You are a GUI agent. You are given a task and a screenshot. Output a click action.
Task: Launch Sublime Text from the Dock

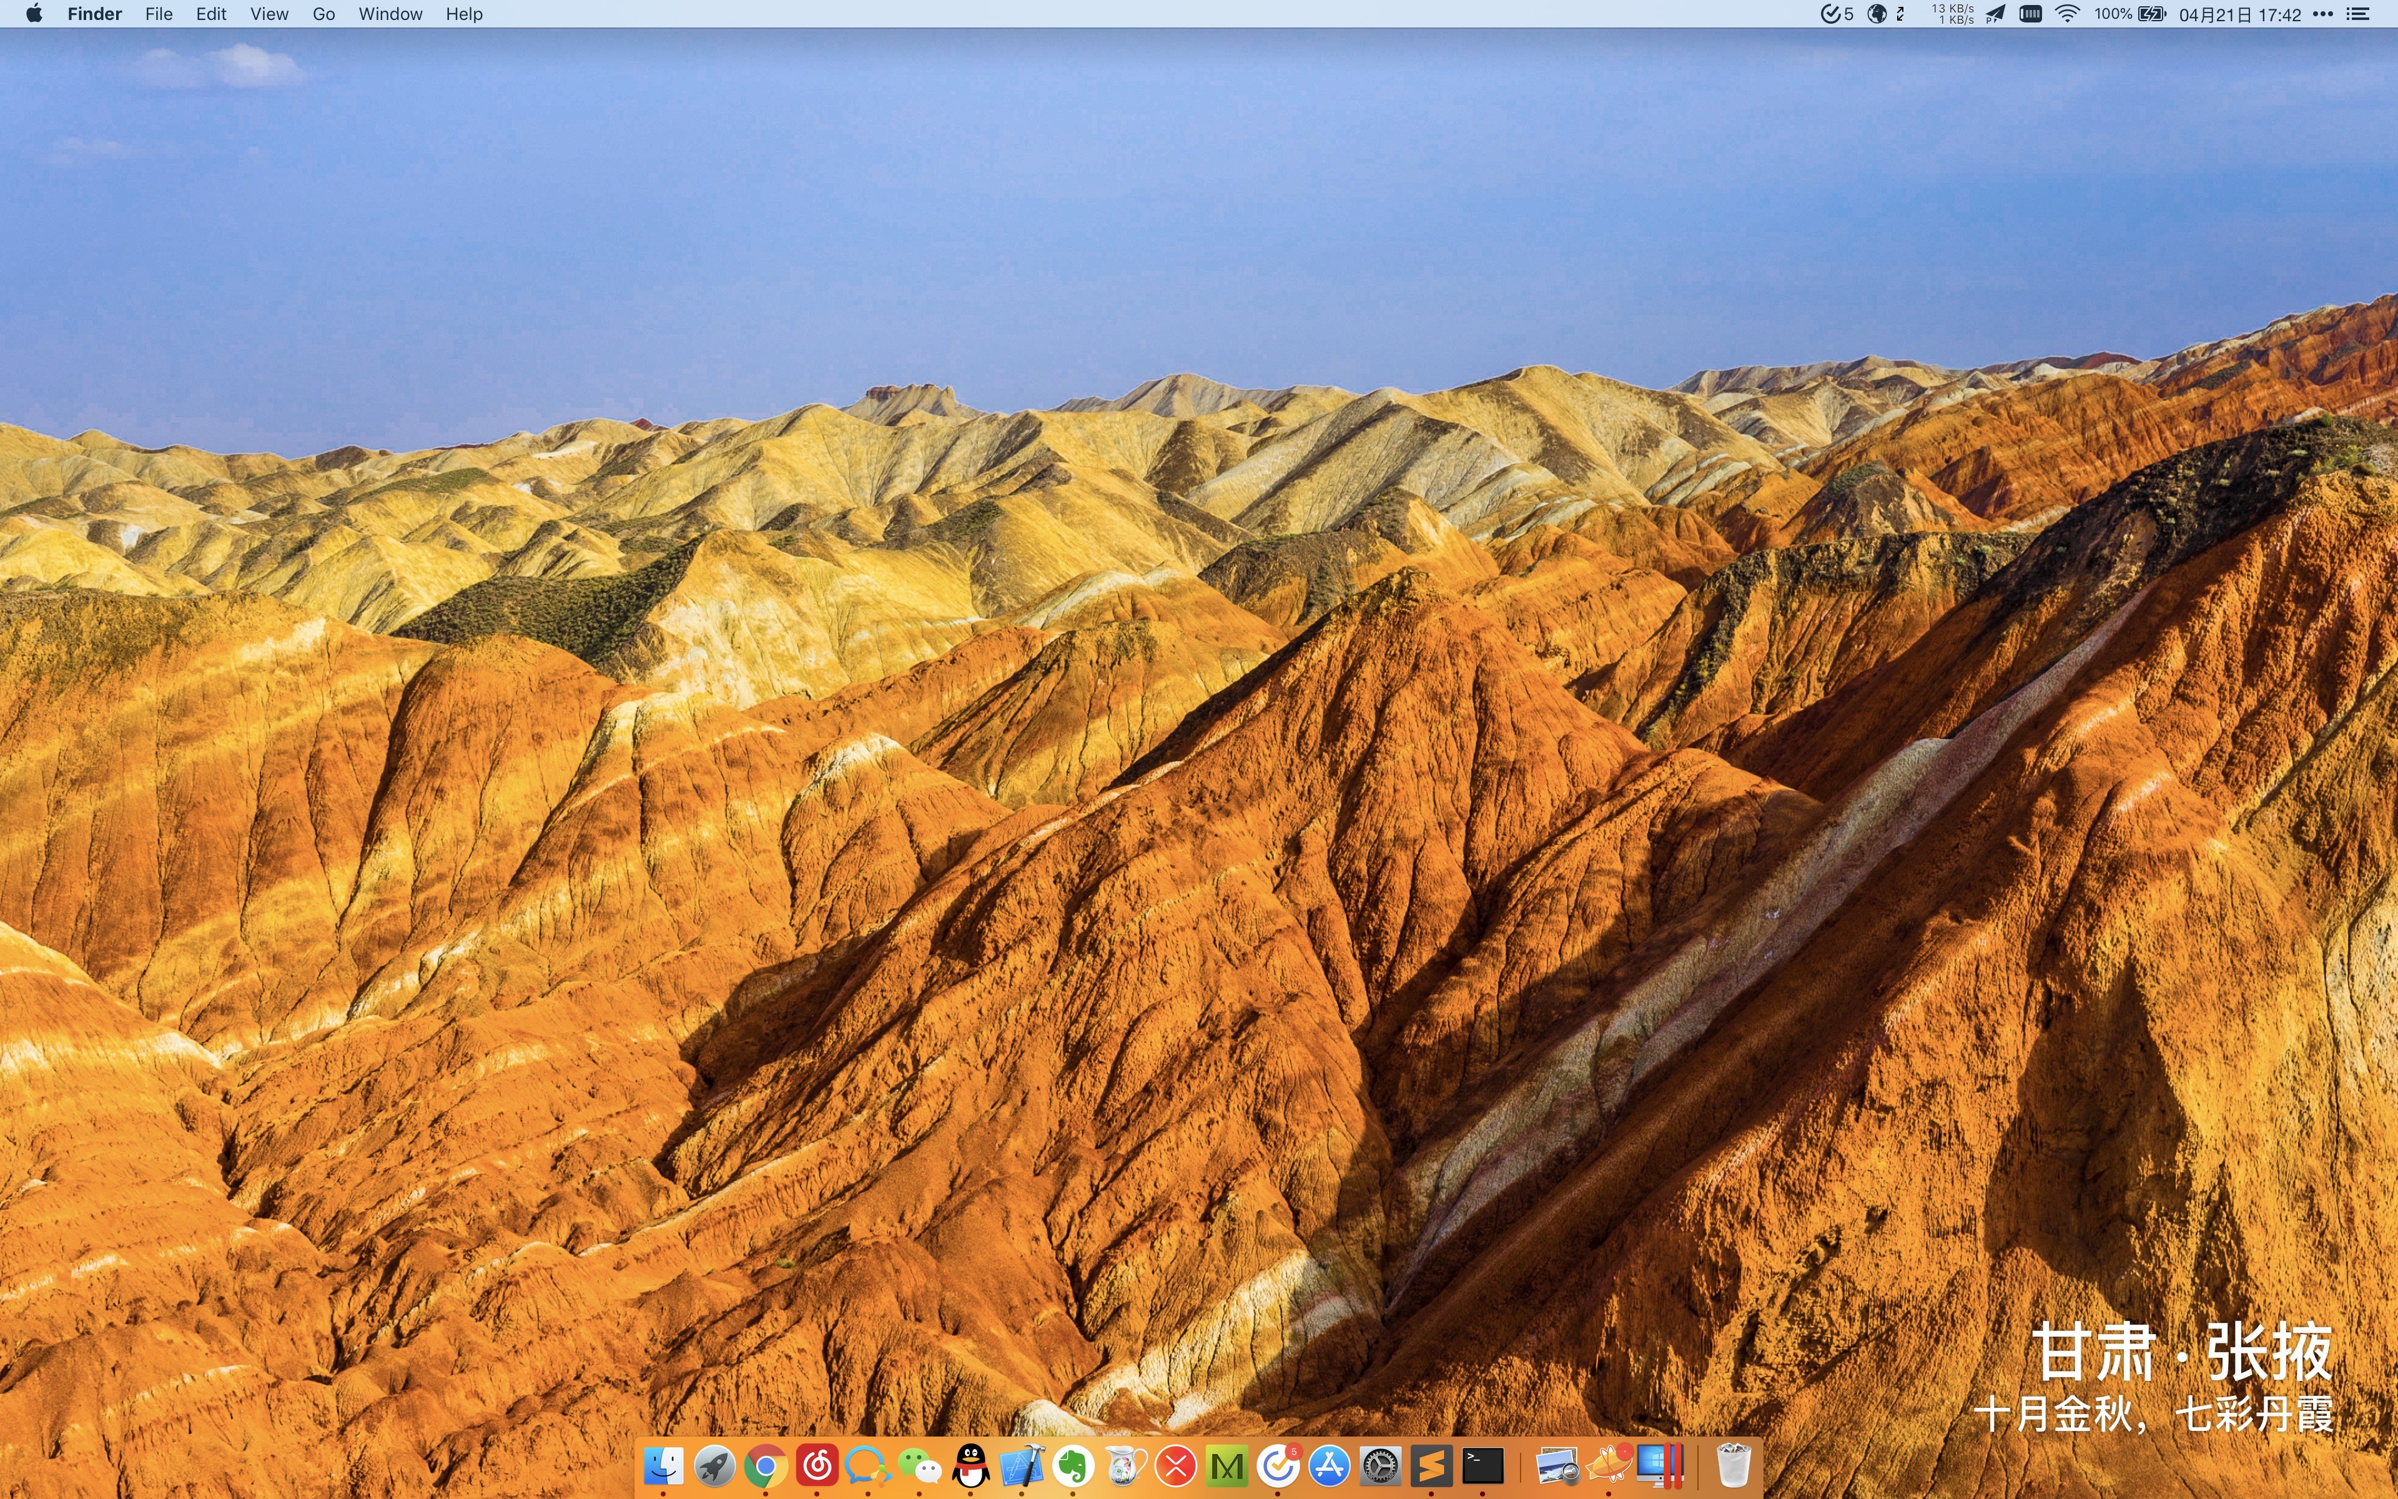tap(1432, 1465)
